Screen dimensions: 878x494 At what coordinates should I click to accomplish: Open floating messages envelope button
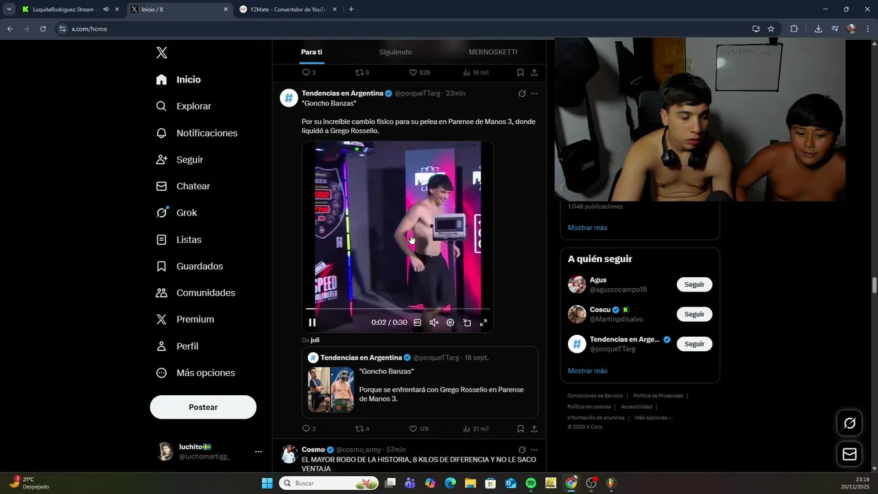849,454
